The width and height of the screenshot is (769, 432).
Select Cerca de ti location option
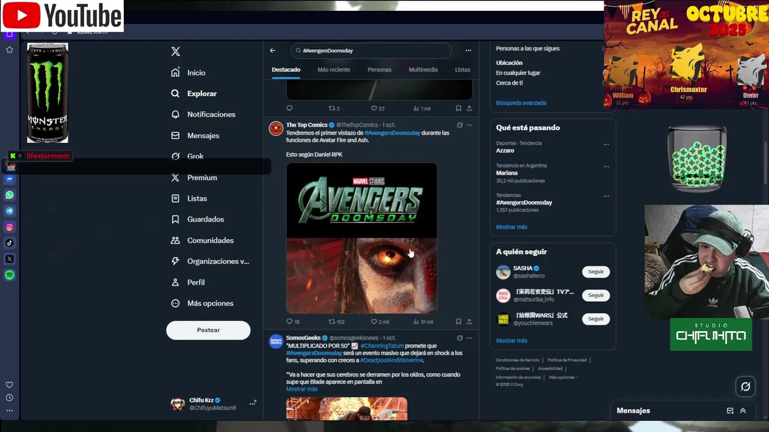click(x=509, y=83)
